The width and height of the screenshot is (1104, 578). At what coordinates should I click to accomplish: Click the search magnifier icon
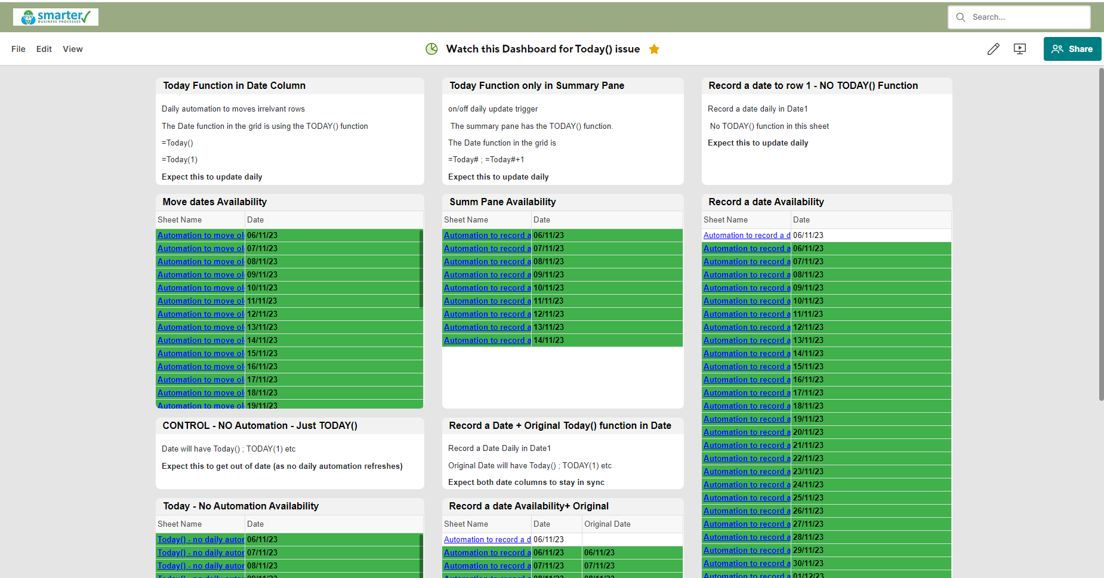pyautogui.click(x=961, y=17)
